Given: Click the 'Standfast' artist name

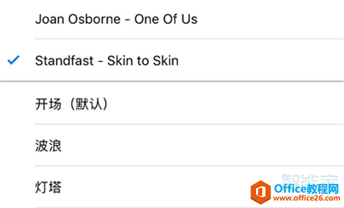Looking at the screenshot, I should (x=64, y=61).
